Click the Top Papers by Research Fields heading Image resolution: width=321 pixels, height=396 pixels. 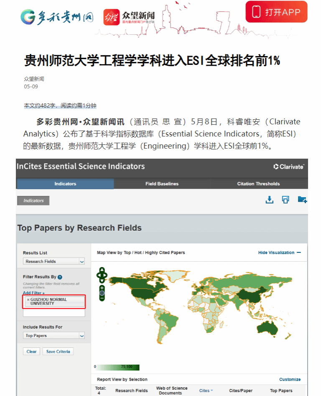[79, 228]
